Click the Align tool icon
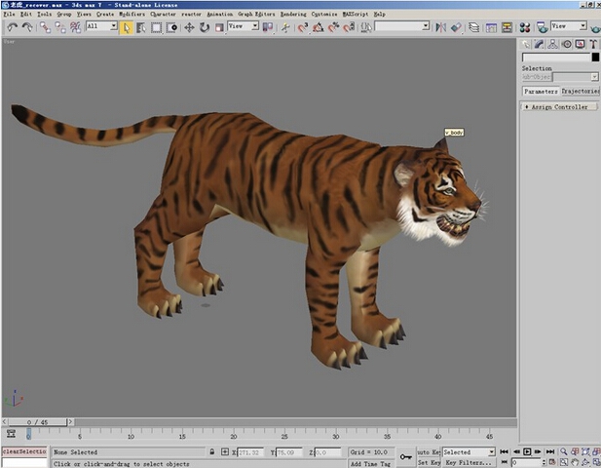Viewport: 601px width, 468px height. tap(456, 27)
